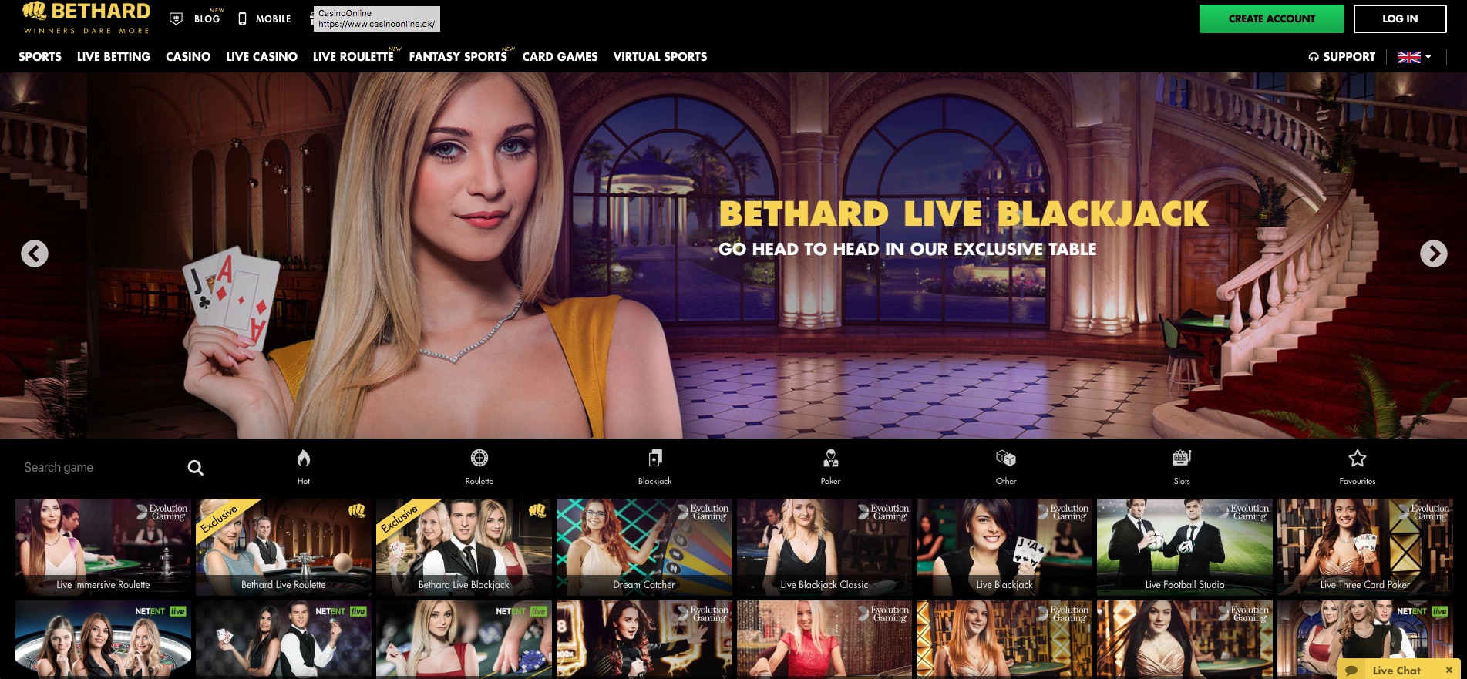Open the Blog link
The width and height of the screenshot is (1467, 679).
pyautogui.click(x=207, y=18)
